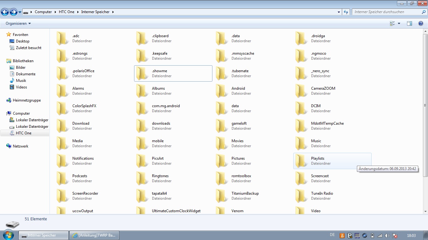This screenshot has height=240, width=428.
Task: Click the Interner Speicher breadcrumb segment
Action: tap(95, 12)
